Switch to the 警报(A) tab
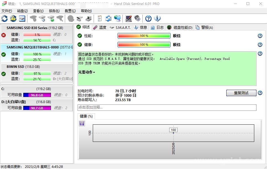Image resolution: width=267 pixels, height=169 pixels. click(204, 27)
